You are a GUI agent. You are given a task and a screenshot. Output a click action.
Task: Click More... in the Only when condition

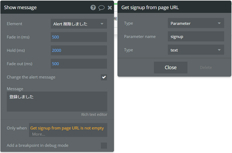38,134
